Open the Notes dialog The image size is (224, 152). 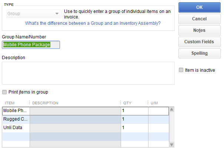click(x=199, y=30)
